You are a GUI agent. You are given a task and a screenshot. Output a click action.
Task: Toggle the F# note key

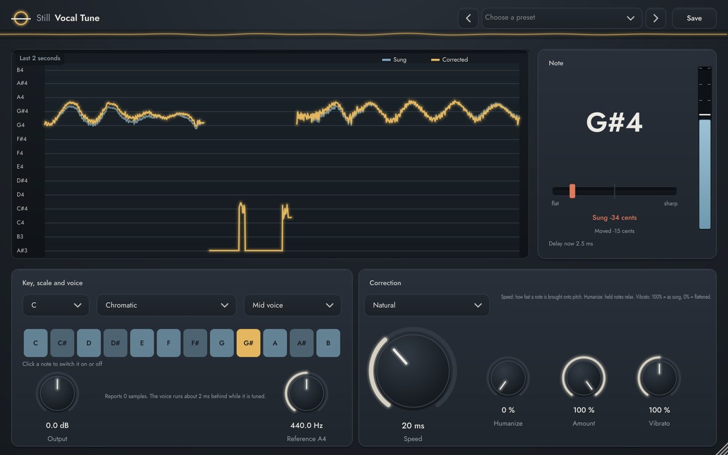pyautogui.click(x=195, y=343)
